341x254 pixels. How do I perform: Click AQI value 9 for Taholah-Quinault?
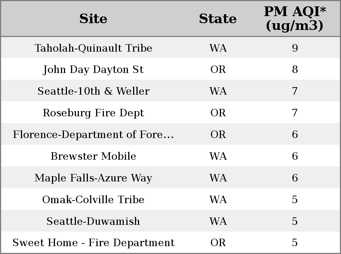coord(295,48)
